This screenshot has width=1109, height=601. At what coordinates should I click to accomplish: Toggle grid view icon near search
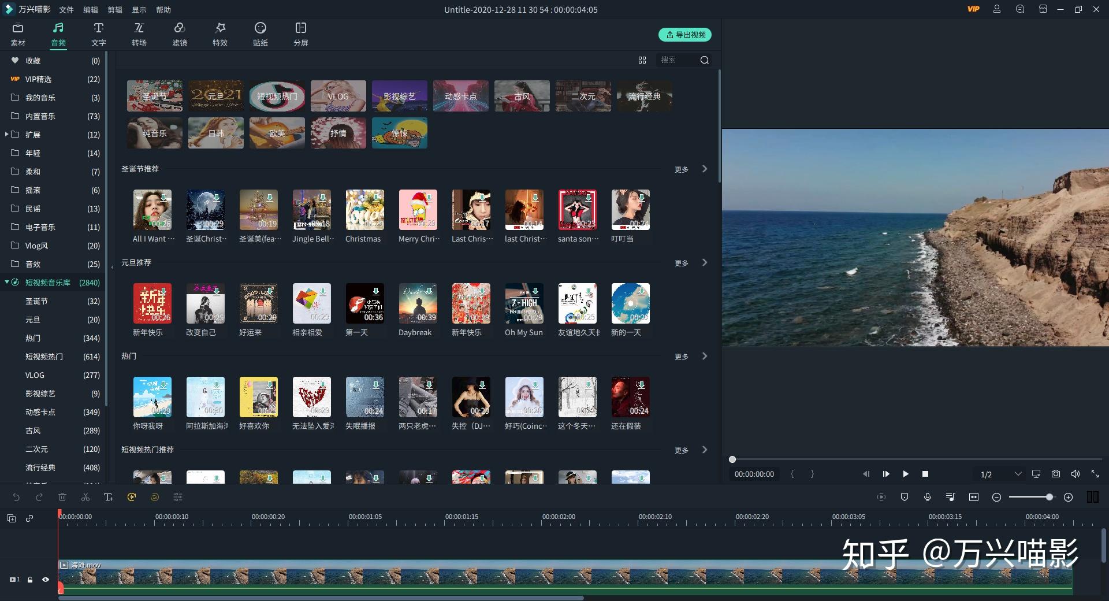[642, 60]
